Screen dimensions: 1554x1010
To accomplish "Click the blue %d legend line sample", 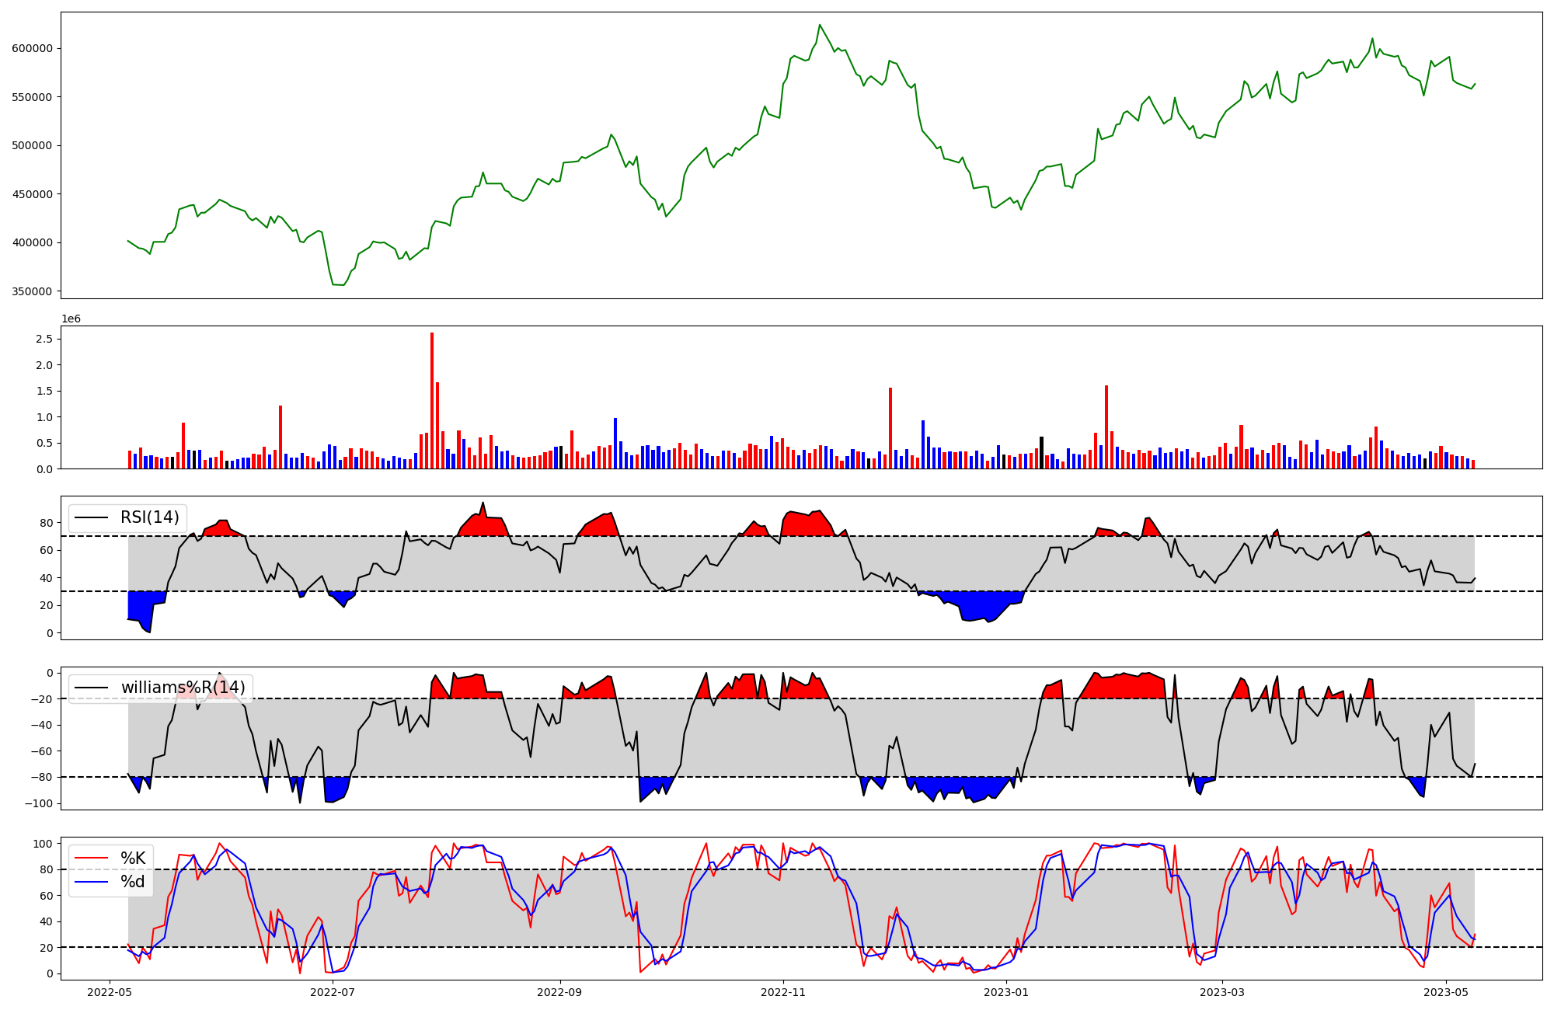I will (90, 882).
